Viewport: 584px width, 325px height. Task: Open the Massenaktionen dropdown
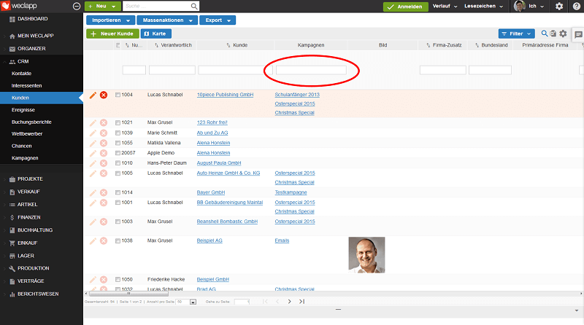point(167,20)
